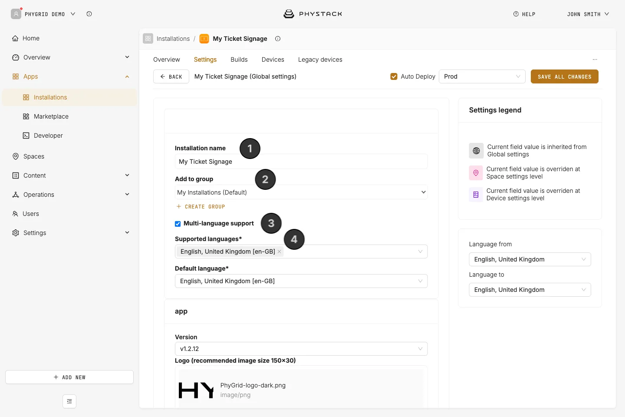Viewport: 625px width, 417px height.
Task: Open the Add to group dropdown
Action: pos(301,192)
